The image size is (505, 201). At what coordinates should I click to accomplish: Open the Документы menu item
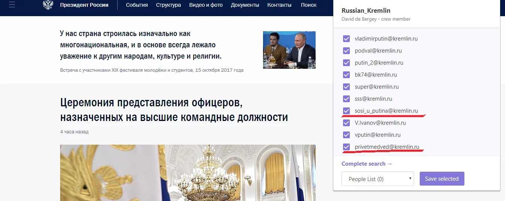pos(245,5)
